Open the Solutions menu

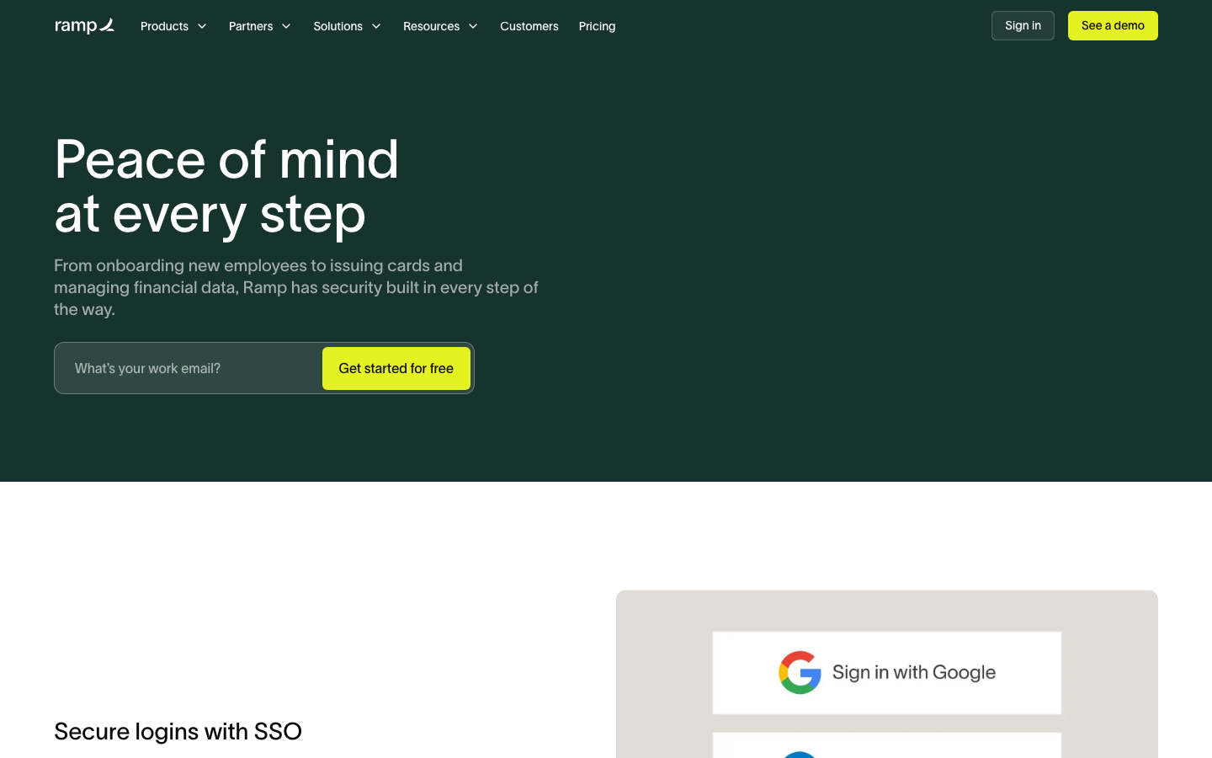(x=348, y=26)
